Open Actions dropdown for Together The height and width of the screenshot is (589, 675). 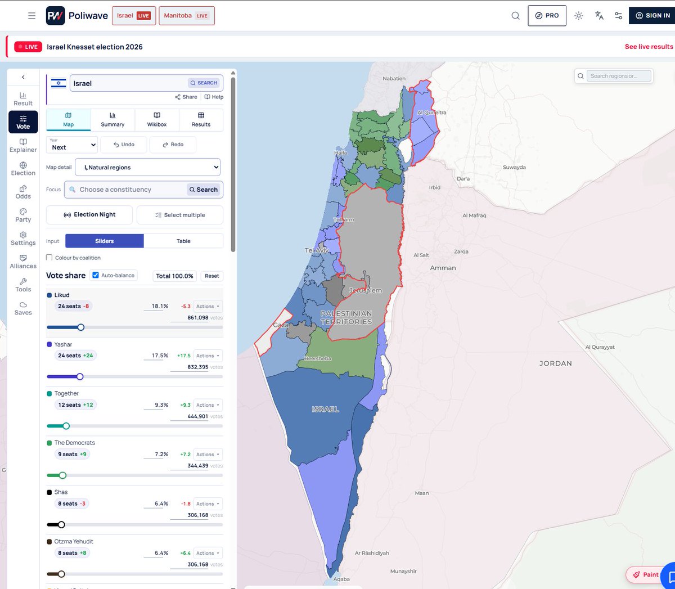208,405
